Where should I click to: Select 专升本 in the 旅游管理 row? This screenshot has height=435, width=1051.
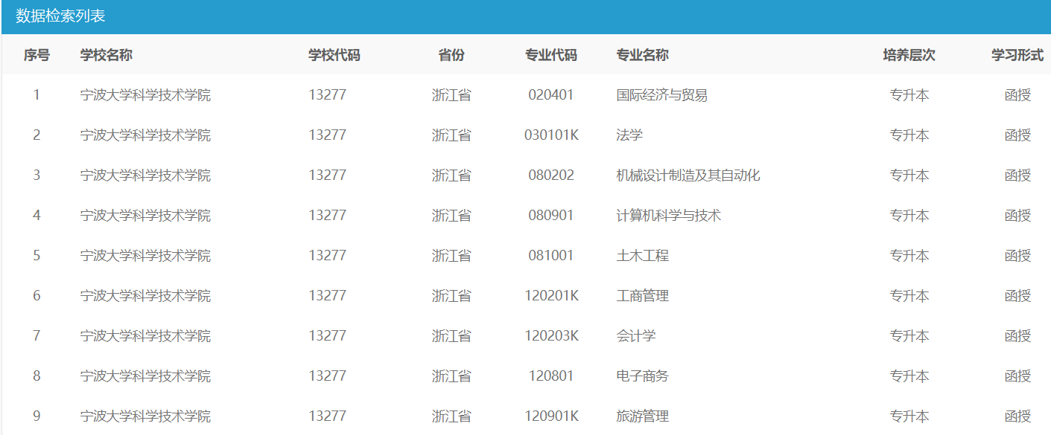(x=909, y=416)
